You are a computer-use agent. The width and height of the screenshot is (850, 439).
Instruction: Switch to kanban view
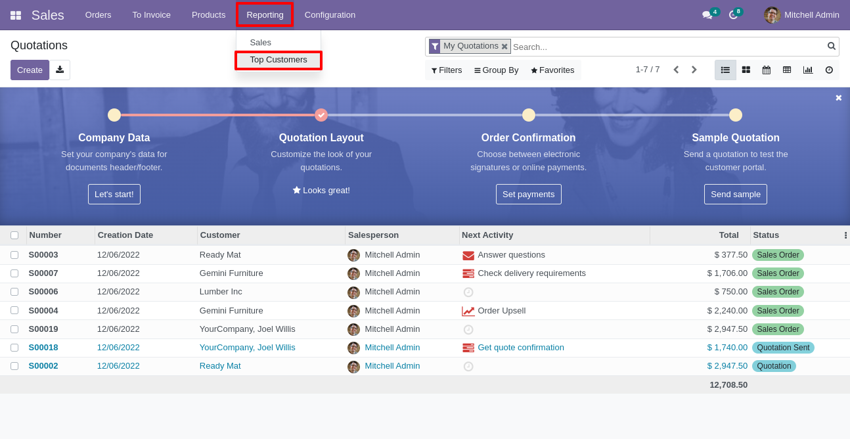point(746,70)
